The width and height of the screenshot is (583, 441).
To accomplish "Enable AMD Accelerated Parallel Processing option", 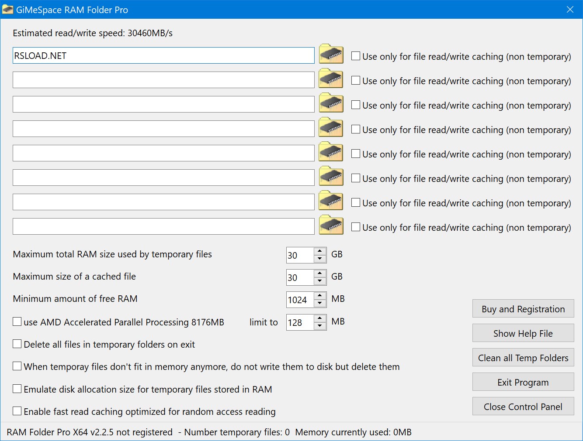I will [17, 321].
